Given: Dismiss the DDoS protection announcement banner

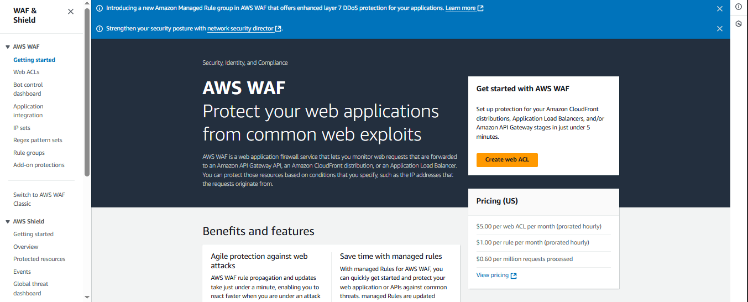Looking at the screenshot, I should click(720, 9).
